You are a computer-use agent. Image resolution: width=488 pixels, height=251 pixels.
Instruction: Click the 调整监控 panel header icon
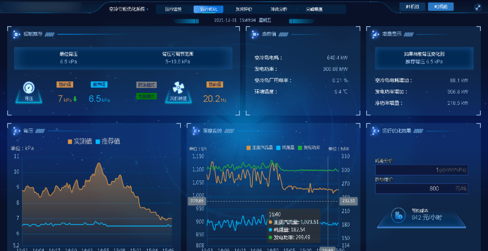(x=195, y=131)
